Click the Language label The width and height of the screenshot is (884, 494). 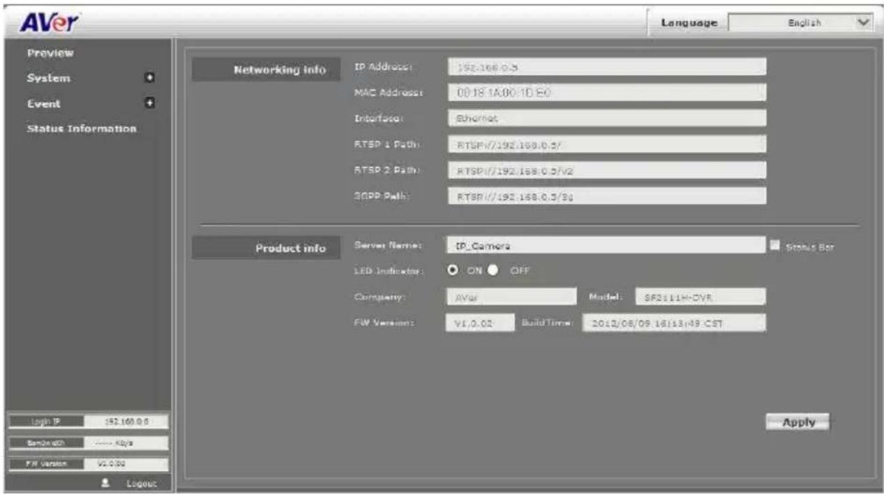[689, 23]
